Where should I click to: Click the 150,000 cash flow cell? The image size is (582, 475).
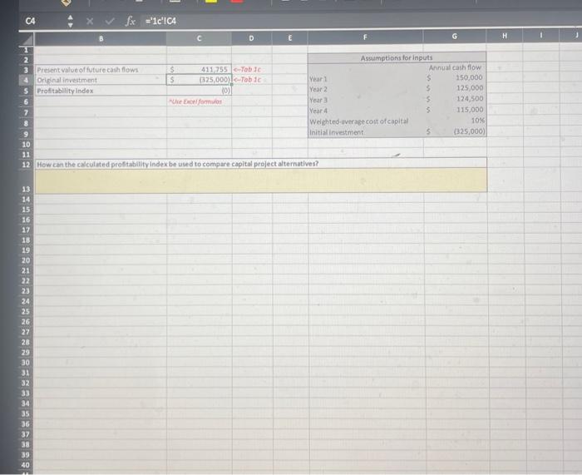click(455, 77)
